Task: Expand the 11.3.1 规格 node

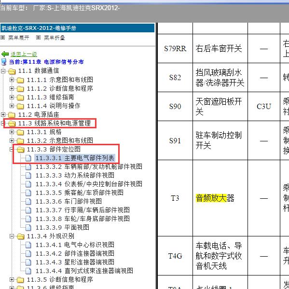Action: [x=12, y=132]
